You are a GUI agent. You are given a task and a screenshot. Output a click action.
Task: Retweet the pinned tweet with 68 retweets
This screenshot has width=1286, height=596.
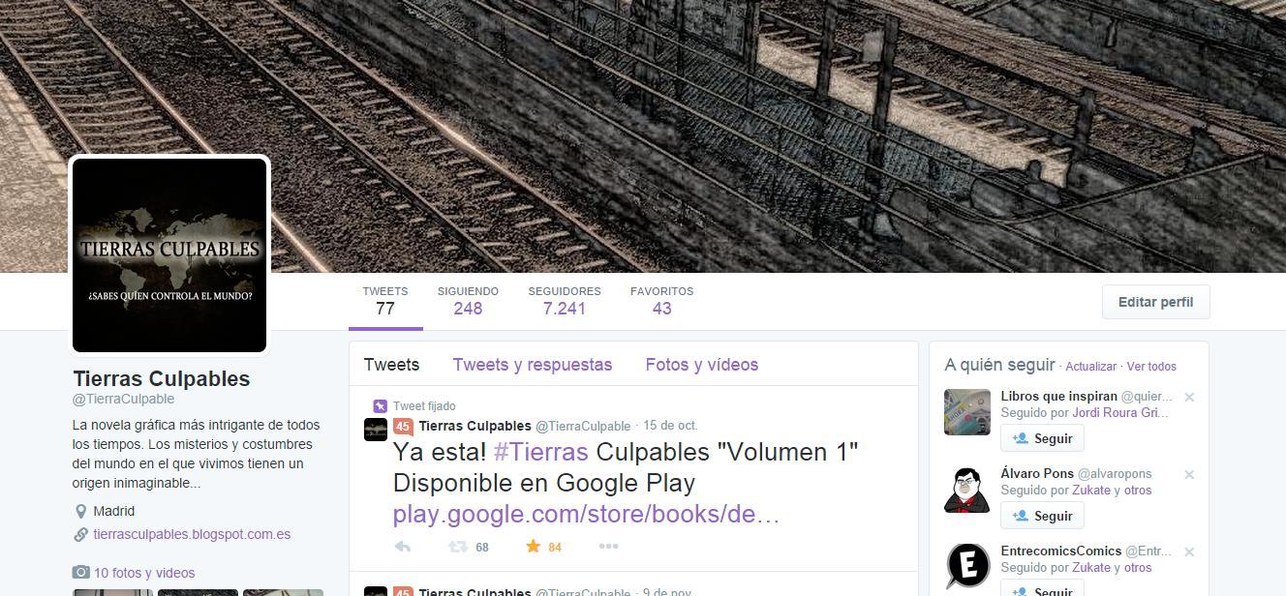(457, 547)
